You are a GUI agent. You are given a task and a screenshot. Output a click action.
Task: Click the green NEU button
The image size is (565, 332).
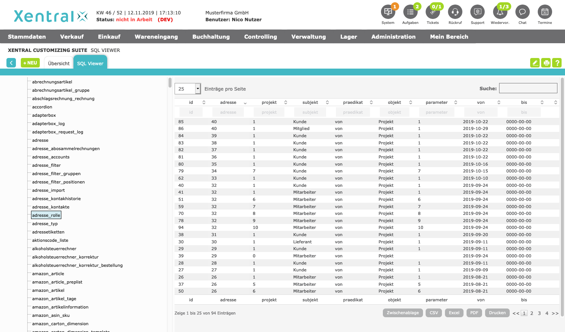click(x=30, y=63)
